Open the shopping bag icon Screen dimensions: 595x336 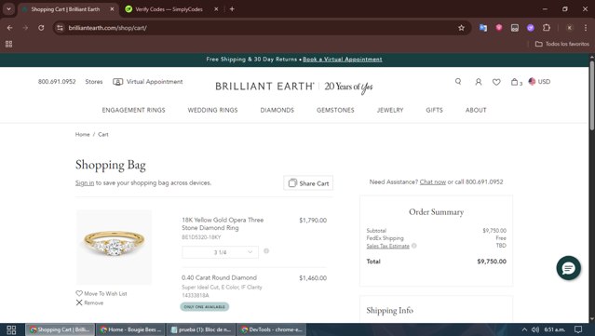(x=516, y=82)
